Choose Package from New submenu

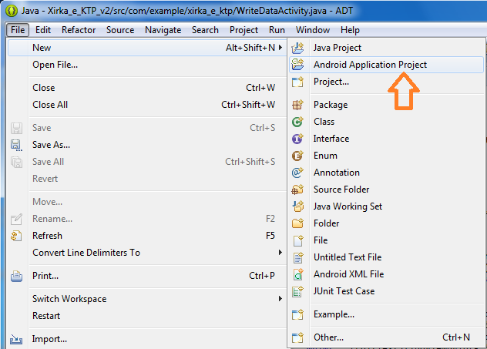[x=386, y=105]
